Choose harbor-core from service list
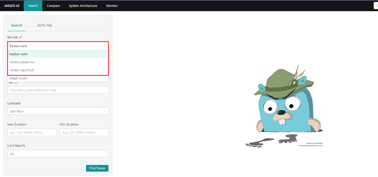The image size is (378, 177). [58, 54]
